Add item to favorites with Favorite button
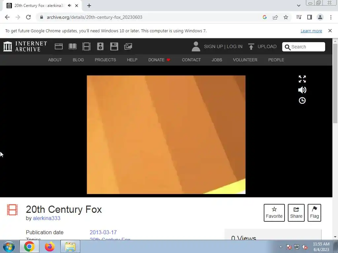338x253 pixels. (274, 213)
